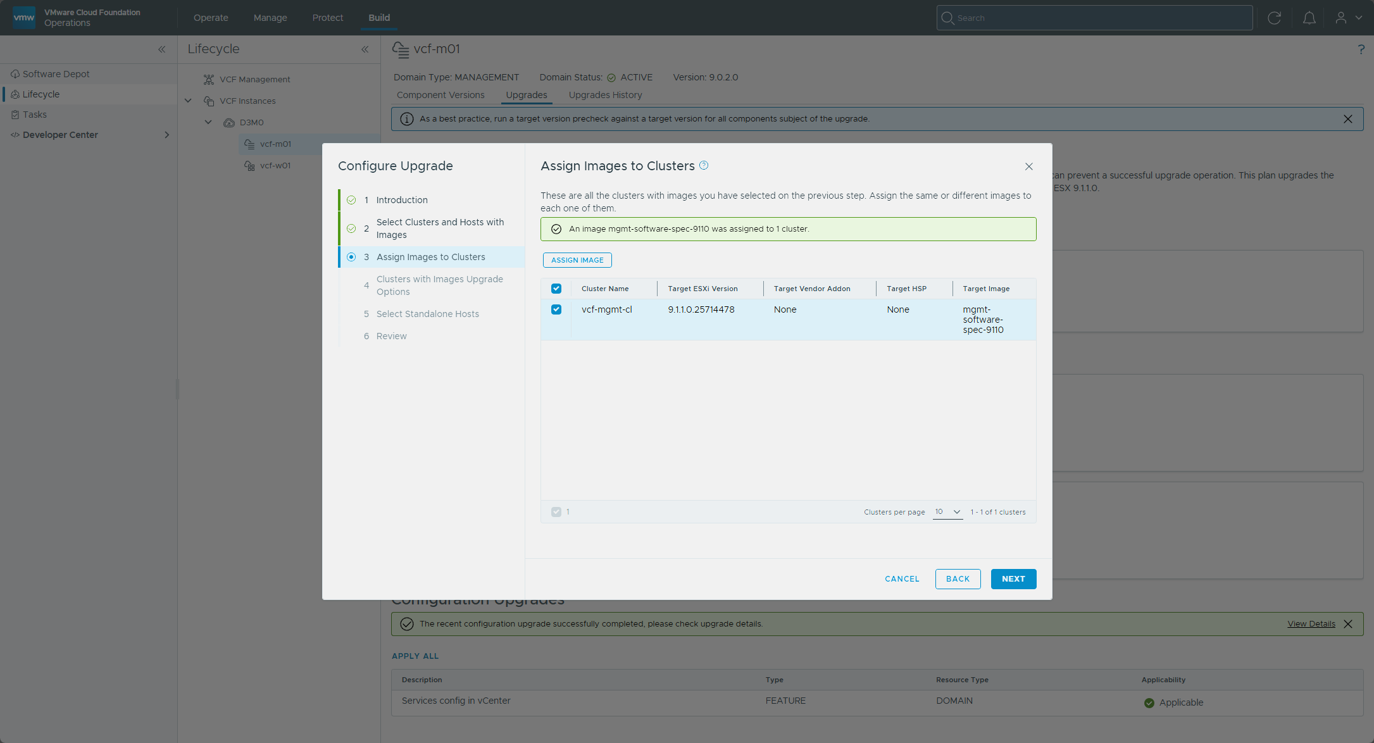Viewport: 1374px width, 743px height.
Task: Collapse the Lifecycle panel
Action: [x=365, y=49]
